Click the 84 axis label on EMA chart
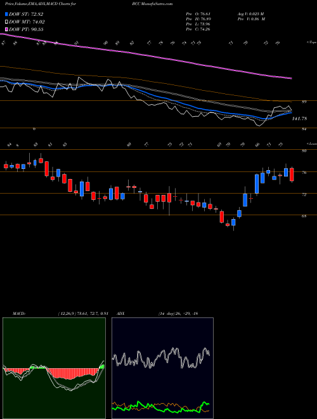 [305, 130]
